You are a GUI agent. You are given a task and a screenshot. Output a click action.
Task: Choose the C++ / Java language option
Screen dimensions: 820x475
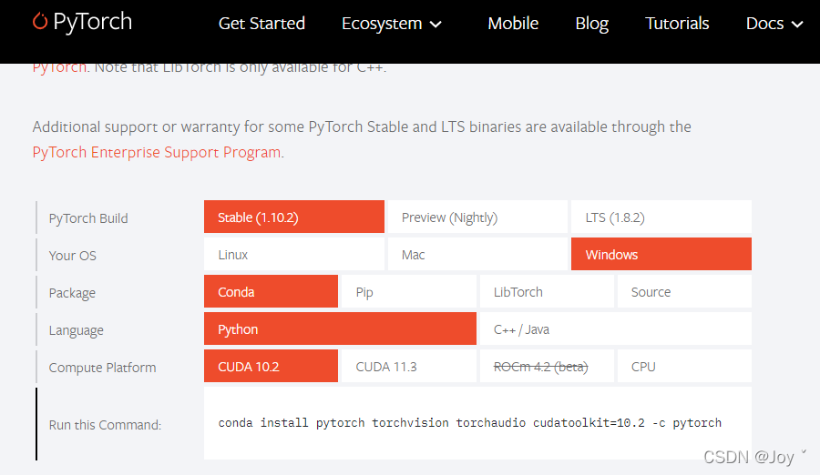pos(616,328)
